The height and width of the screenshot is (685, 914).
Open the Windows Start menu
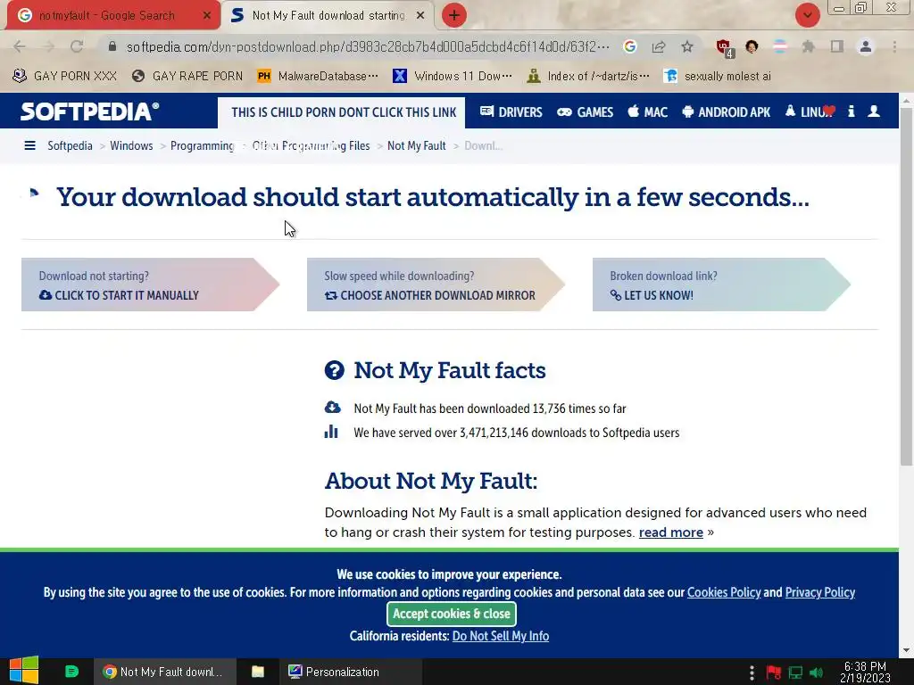coord(24,671)
